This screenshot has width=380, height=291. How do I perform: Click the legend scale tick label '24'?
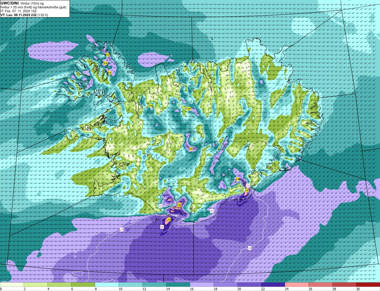click(287, 289)
